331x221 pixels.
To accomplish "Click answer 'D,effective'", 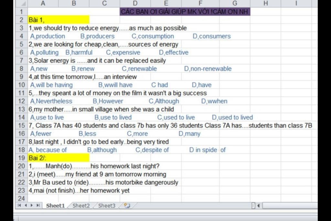I will click(x=174, y=52).
